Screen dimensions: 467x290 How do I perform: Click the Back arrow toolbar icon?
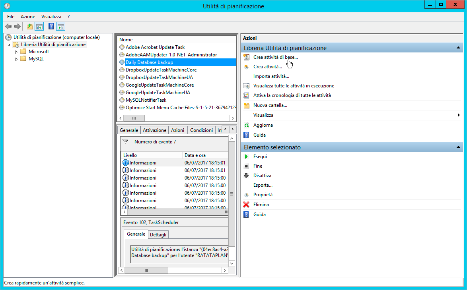(9, 27)
